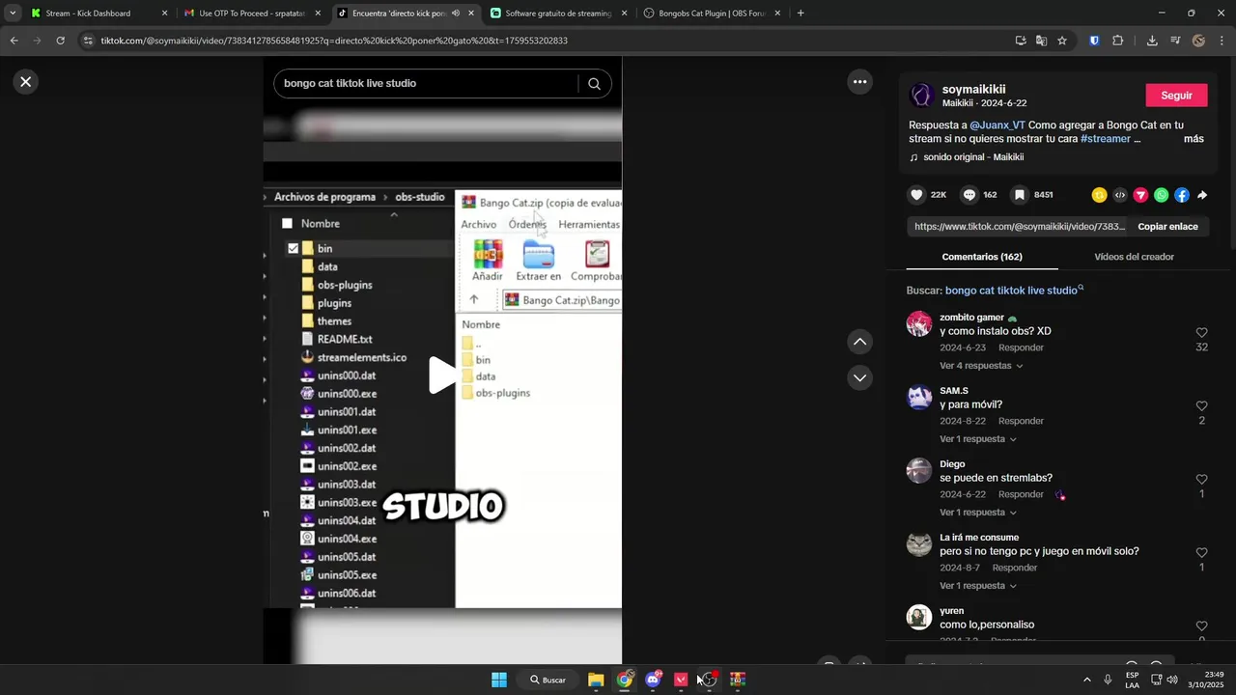Go back to previous page
1236x695 pixels.
coord(14,41)
